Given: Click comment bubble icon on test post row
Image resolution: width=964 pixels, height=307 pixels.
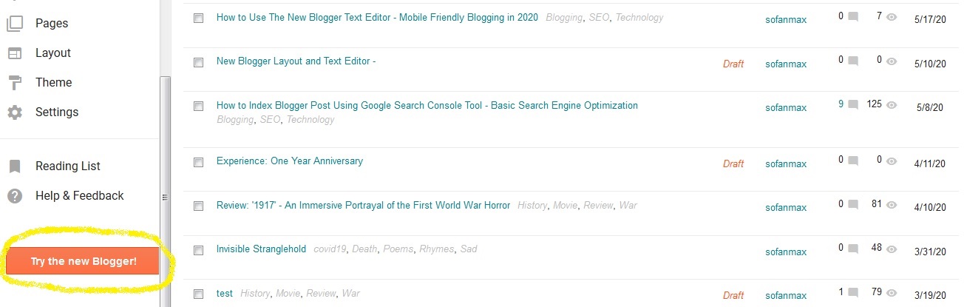Looking at the screenshot, I should [853, 294].
